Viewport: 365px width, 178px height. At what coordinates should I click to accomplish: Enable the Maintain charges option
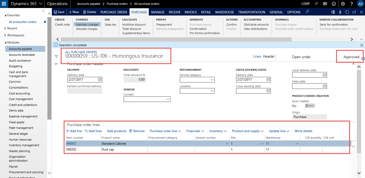coord(87,24)
